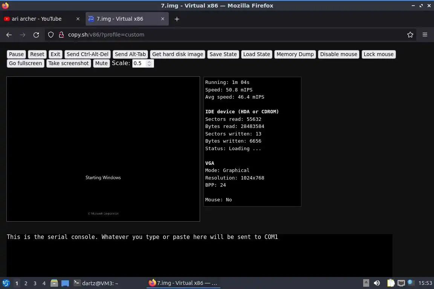Viewport: 434px width, 289px height.
Task: Send Alt-Tab to the VM
Action: 130,54
